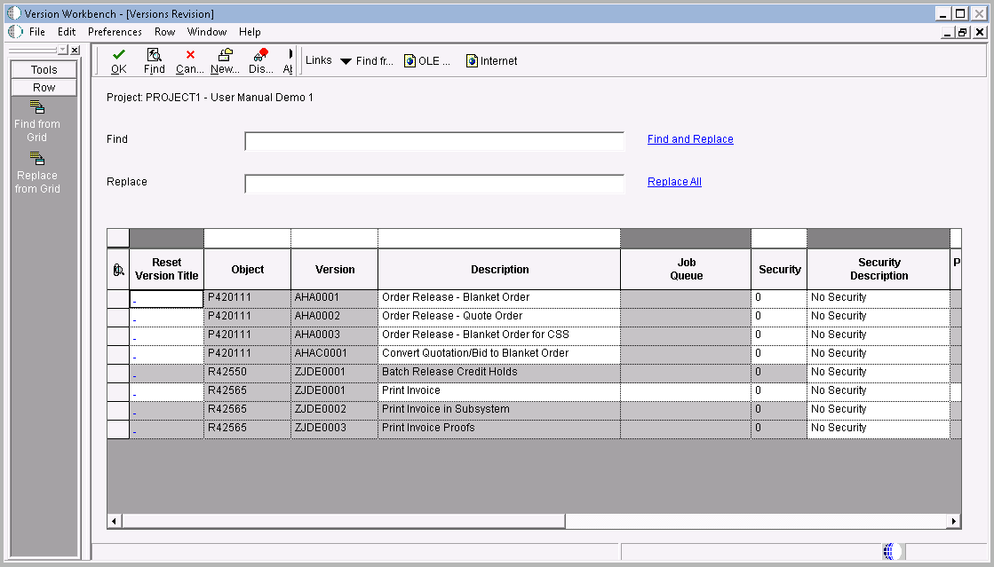The width and height of the screenshot is (994, 567).
Task: Click the Replace All link
Action: point(674,181)
